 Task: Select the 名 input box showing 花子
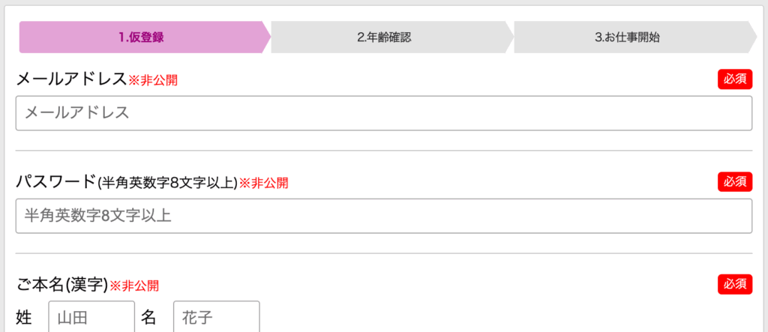tap(216, 317)
